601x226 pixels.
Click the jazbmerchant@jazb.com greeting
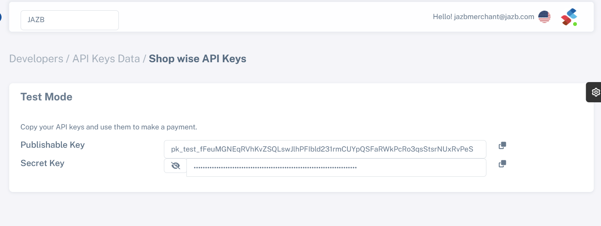494,17
